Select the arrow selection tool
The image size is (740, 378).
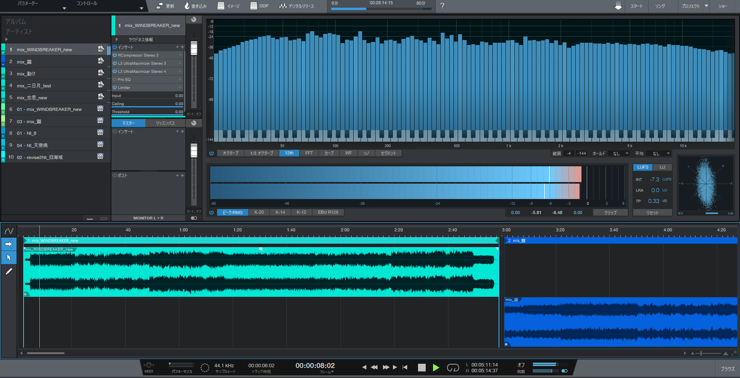pos(8,258)
